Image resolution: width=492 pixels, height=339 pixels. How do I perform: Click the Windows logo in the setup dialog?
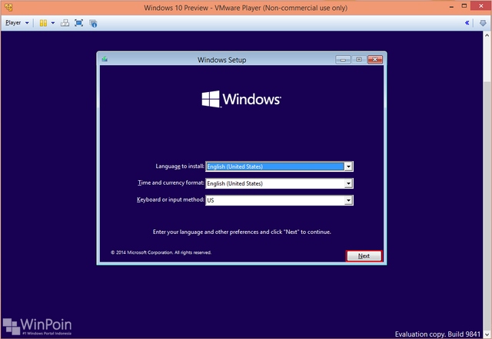pos(241,99)
